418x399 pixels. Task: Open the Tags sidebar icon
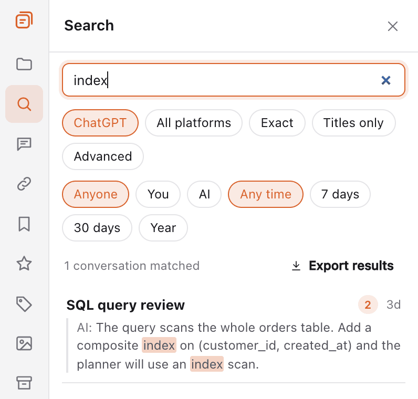(24, 304)
